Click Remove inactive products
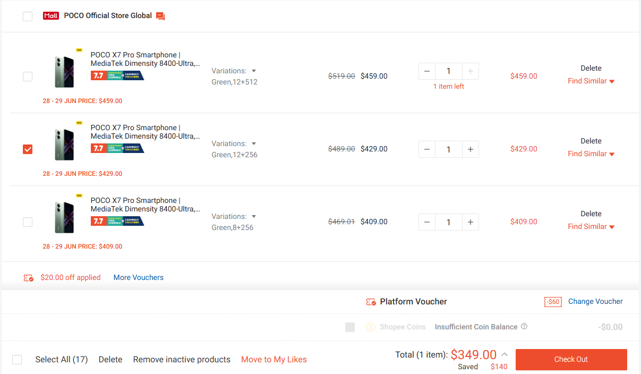641x374 pixels. 182,360
